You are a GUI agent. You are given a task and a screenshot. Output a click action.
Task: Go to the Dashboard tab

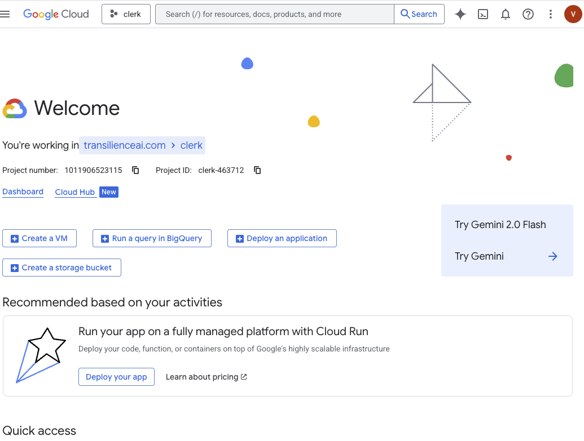(x=23, y=192)
